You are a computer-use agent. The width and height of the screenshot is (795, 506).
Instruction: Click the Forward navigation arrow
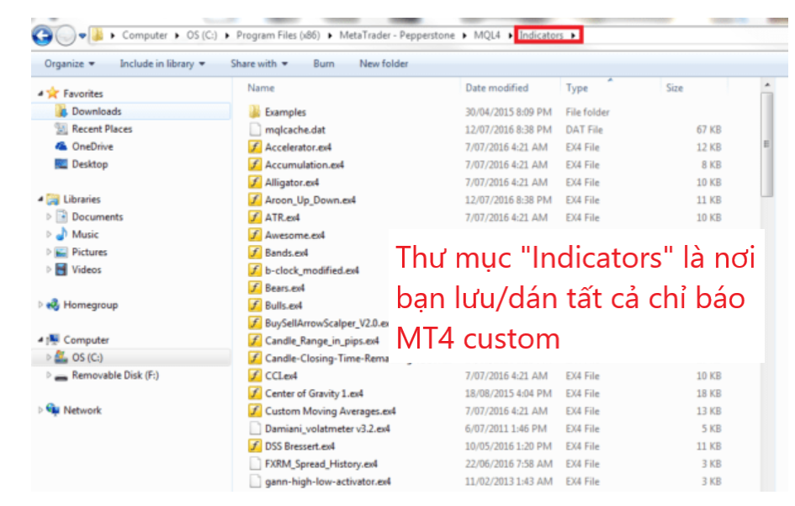click(66, 35)
